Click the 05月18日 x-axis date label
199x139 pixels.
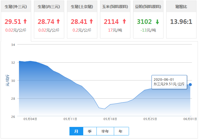tap(110, 119)
